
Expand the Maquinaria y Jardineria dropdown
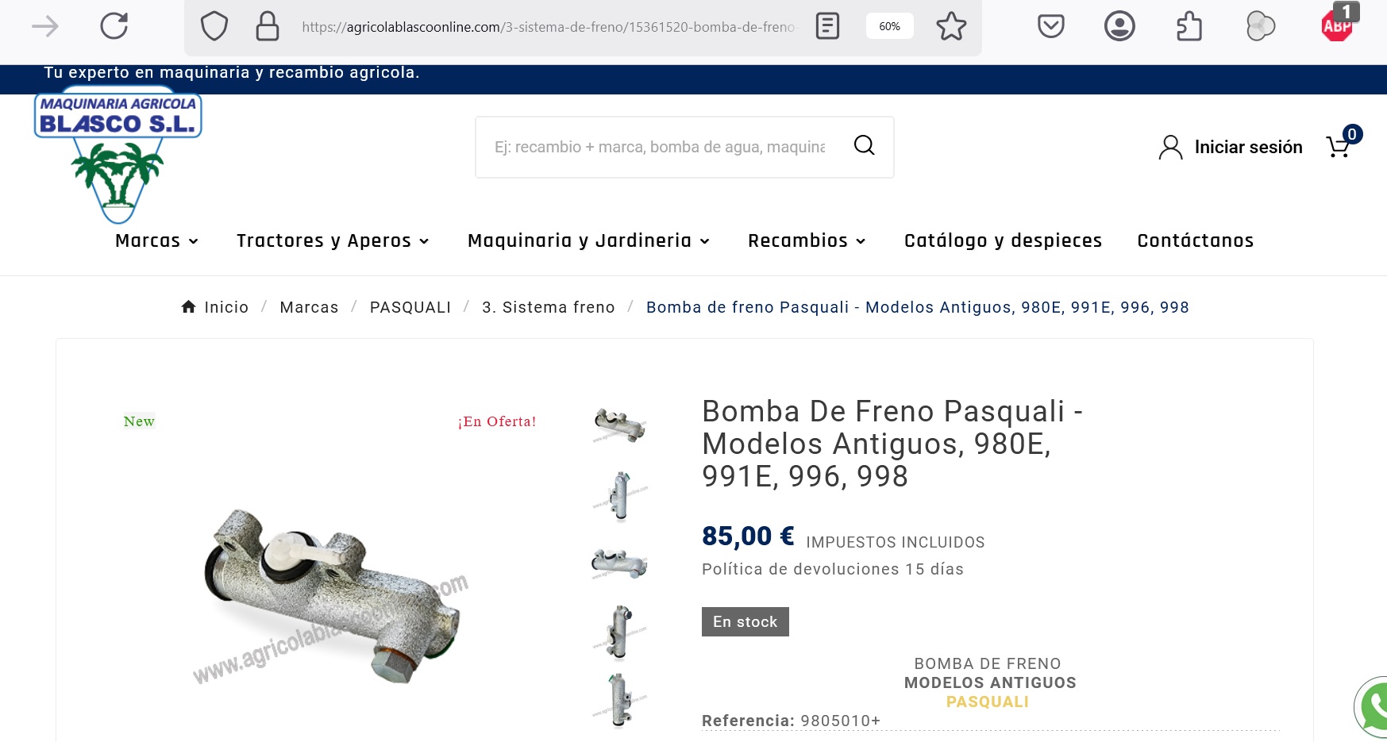click(588, 240)
